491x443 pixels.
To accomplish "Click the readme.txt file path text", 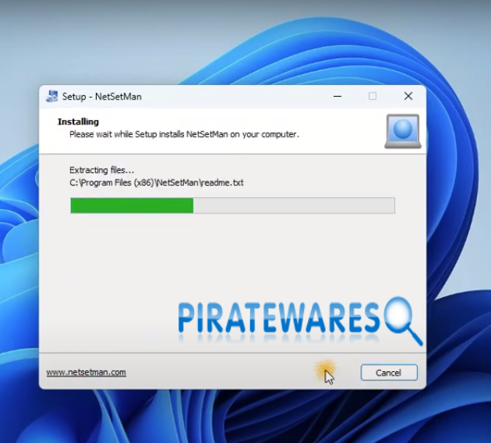I will pos(156,183).
